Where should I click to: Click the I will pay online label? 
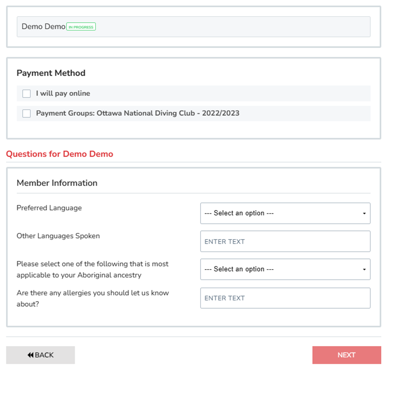63,93
